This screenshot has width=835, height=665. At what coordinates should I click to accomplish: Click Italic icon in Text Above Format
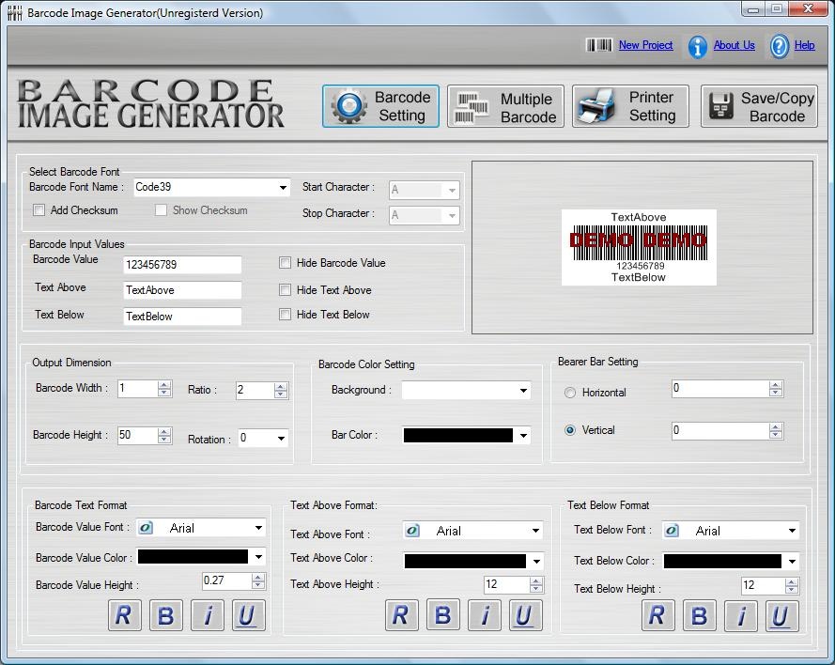click(x=485, y=615)
